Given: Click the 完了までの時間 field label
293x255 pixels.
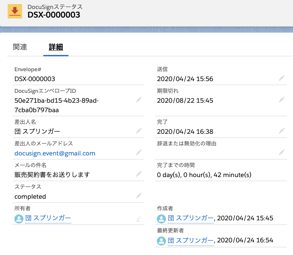Looking at the screenshot, I should coord(176,165).
